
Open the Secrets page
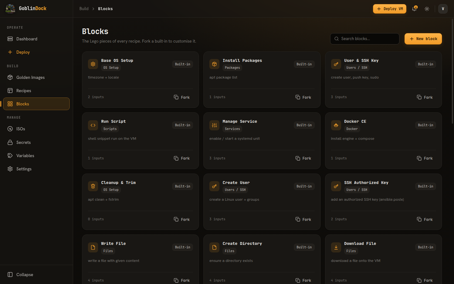[36, 142]
